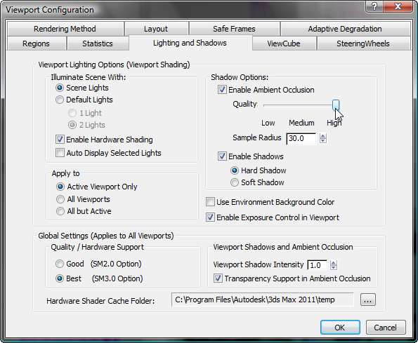Decrease Viewport Shadow Intensity with down arrow
Image resolution: width=418 pixels, height=343 pixels.
(x=334, y=267)
